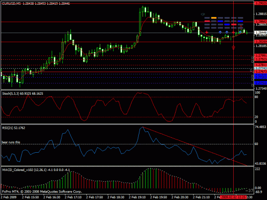
Task: Click the '2 Feb 15:50' time axis label
Action: coord(30,197)
